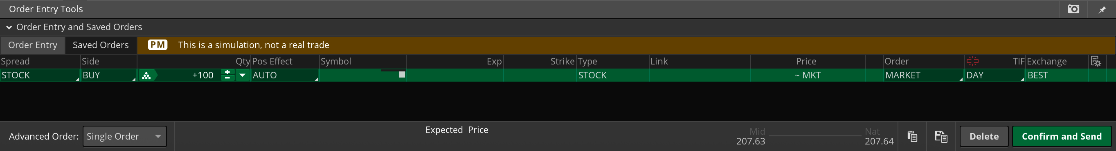Click the copy order icon
The width and height of the screenshot is (1116, 151).
coord(912,136)
